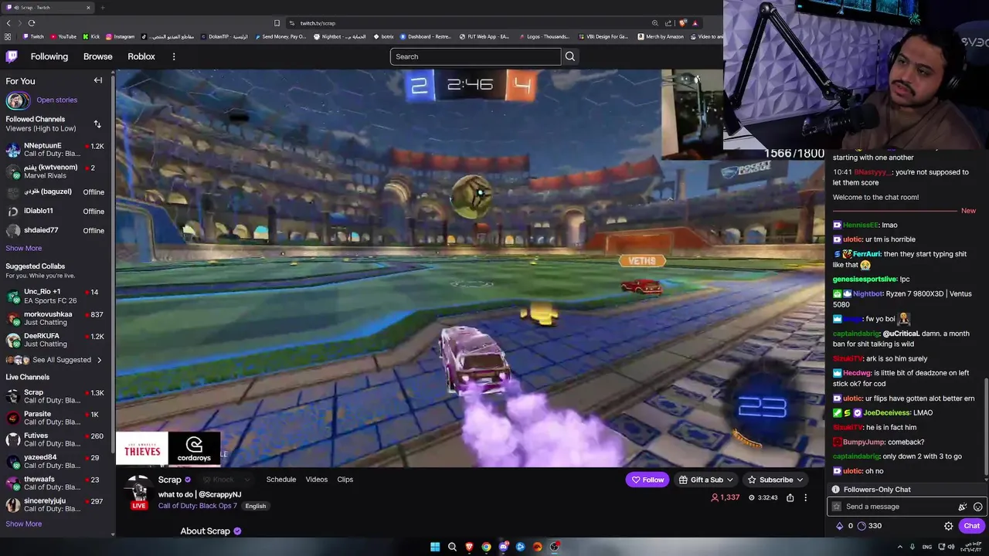
Task: Open Unc_Rio +1 suggested channel
Action: point(54,296)
